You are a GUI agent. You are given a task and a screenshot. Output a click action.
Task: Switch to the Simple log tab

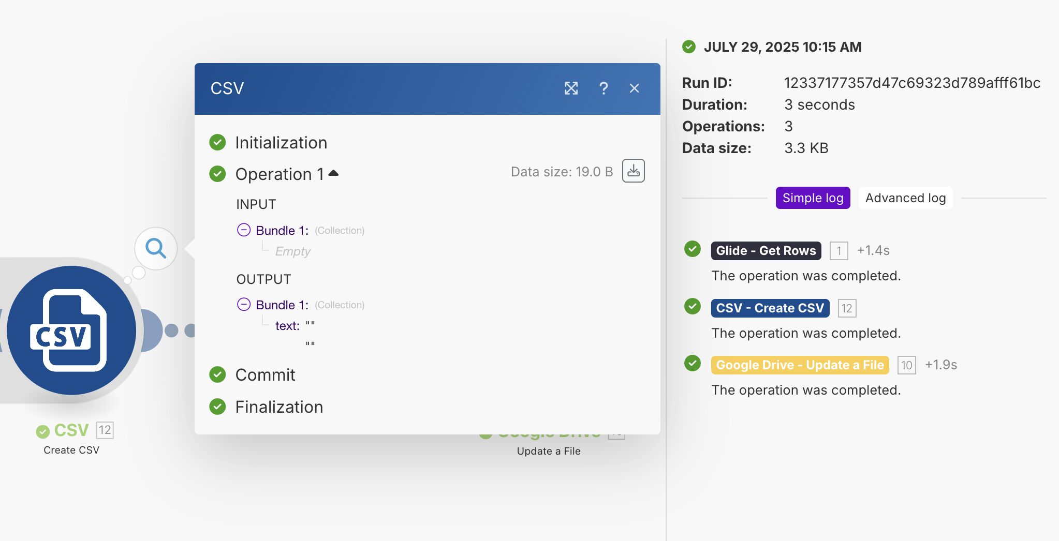[x=813, y=198]
